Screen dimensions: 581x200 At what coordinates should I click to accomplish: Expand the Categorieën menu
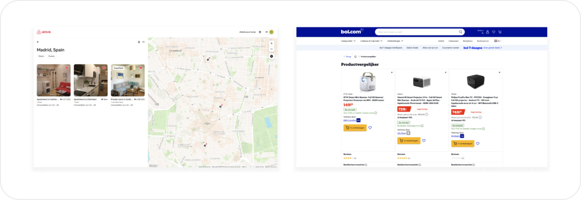(x=348, y=41)
